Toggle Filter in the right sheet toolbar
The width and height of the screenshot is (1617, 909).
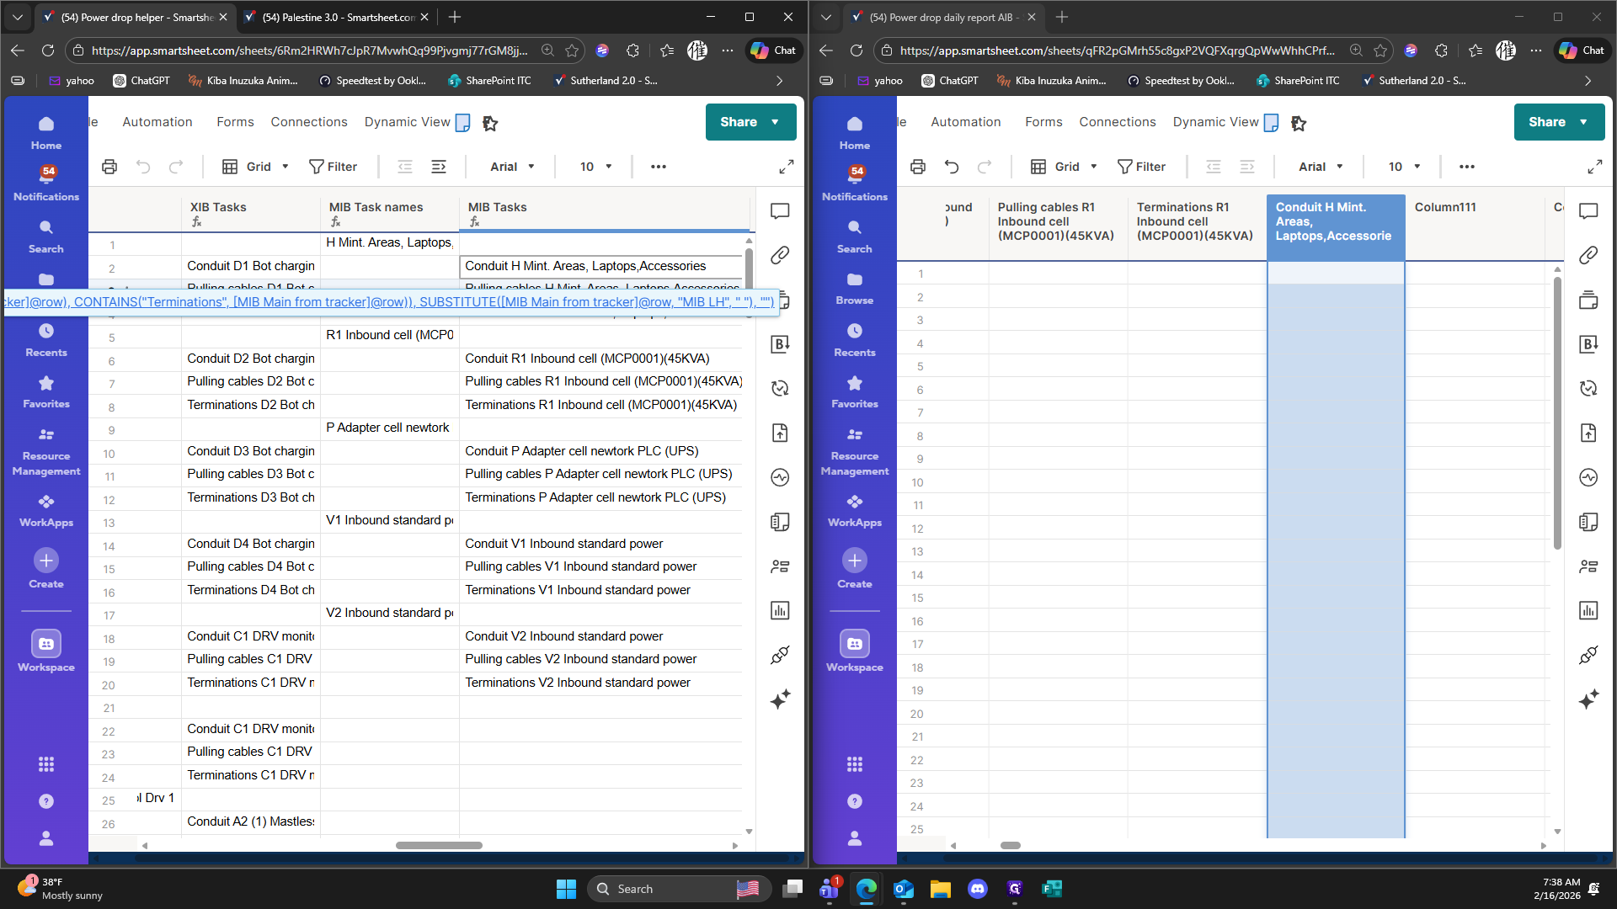(1141, 167)
